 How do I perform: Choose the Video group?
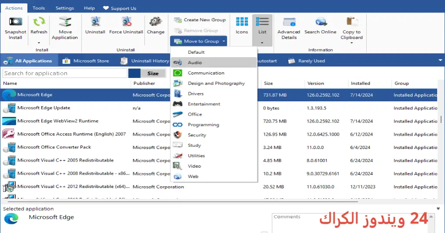pyautogui.click(x=214, y=166)
